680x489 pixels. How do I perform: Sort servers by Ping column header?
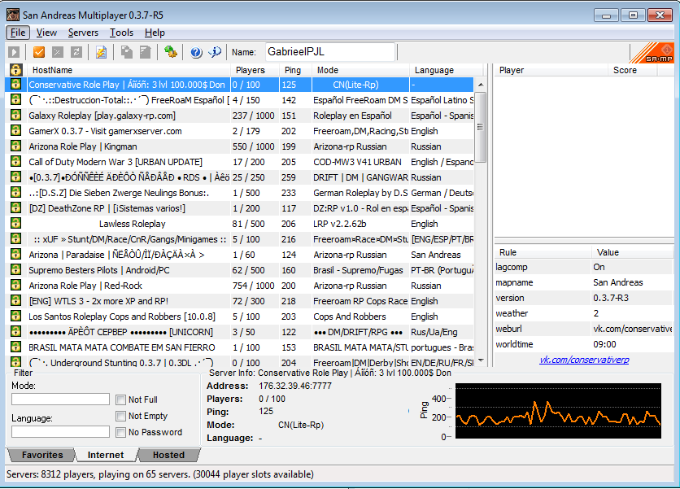coord(295,70)
